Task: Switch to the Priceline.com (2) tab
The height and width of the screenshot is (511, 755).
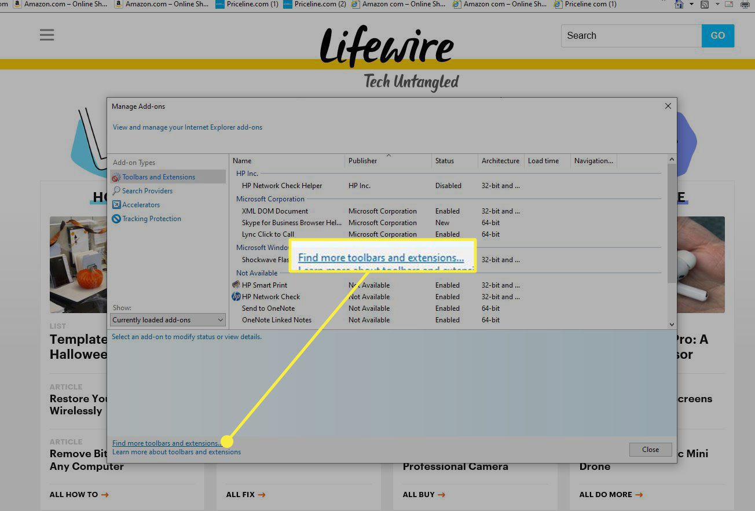Action: [314, 4]
